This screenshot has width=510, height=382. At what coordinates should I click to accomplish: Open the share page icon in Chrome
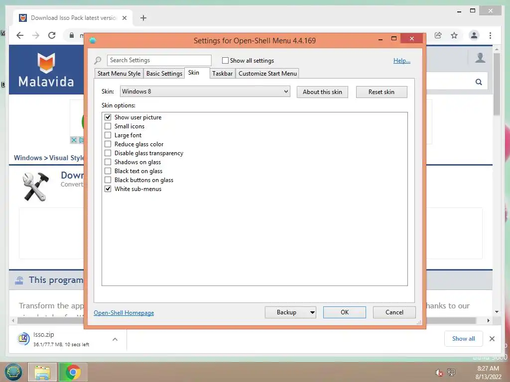click(438, 35)
